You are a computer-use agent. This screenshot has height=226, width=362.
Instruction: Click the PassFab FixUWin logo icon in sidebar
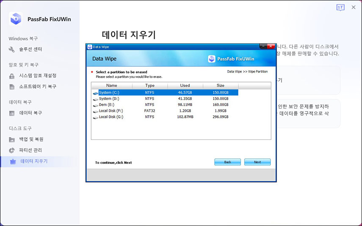pos(16,19)
